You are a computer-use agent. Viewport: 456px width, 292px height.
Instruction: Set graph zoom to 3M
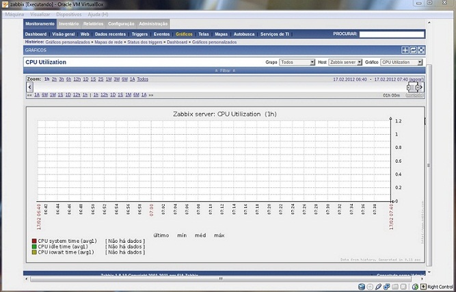(117, 79)
